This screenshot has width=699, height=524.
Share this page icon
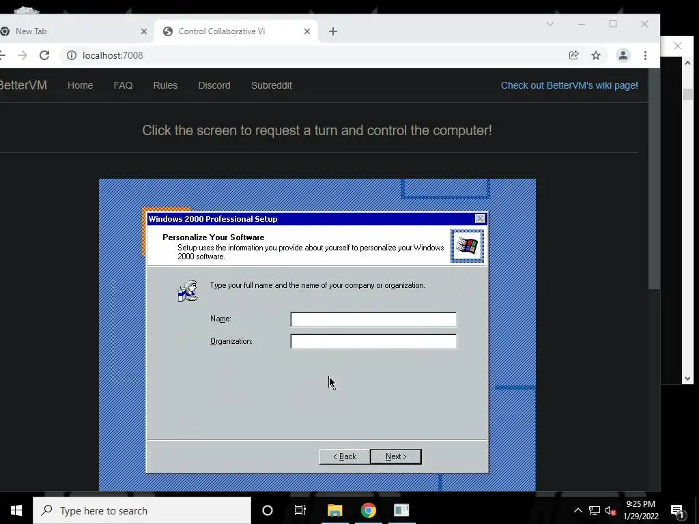point(573,55)
